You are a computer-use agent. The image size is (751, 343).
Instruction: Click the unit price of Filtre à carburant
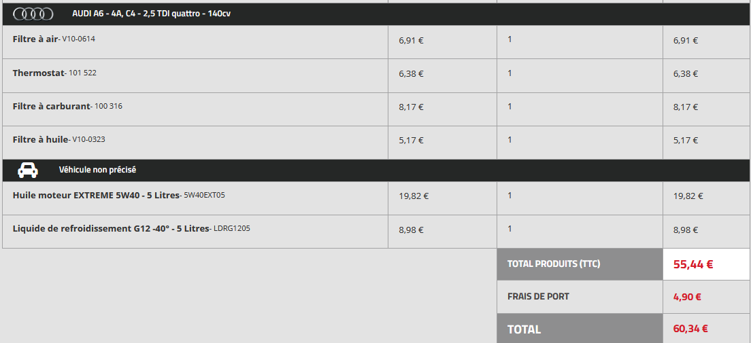pyautogui.click(x=411, y=107)
